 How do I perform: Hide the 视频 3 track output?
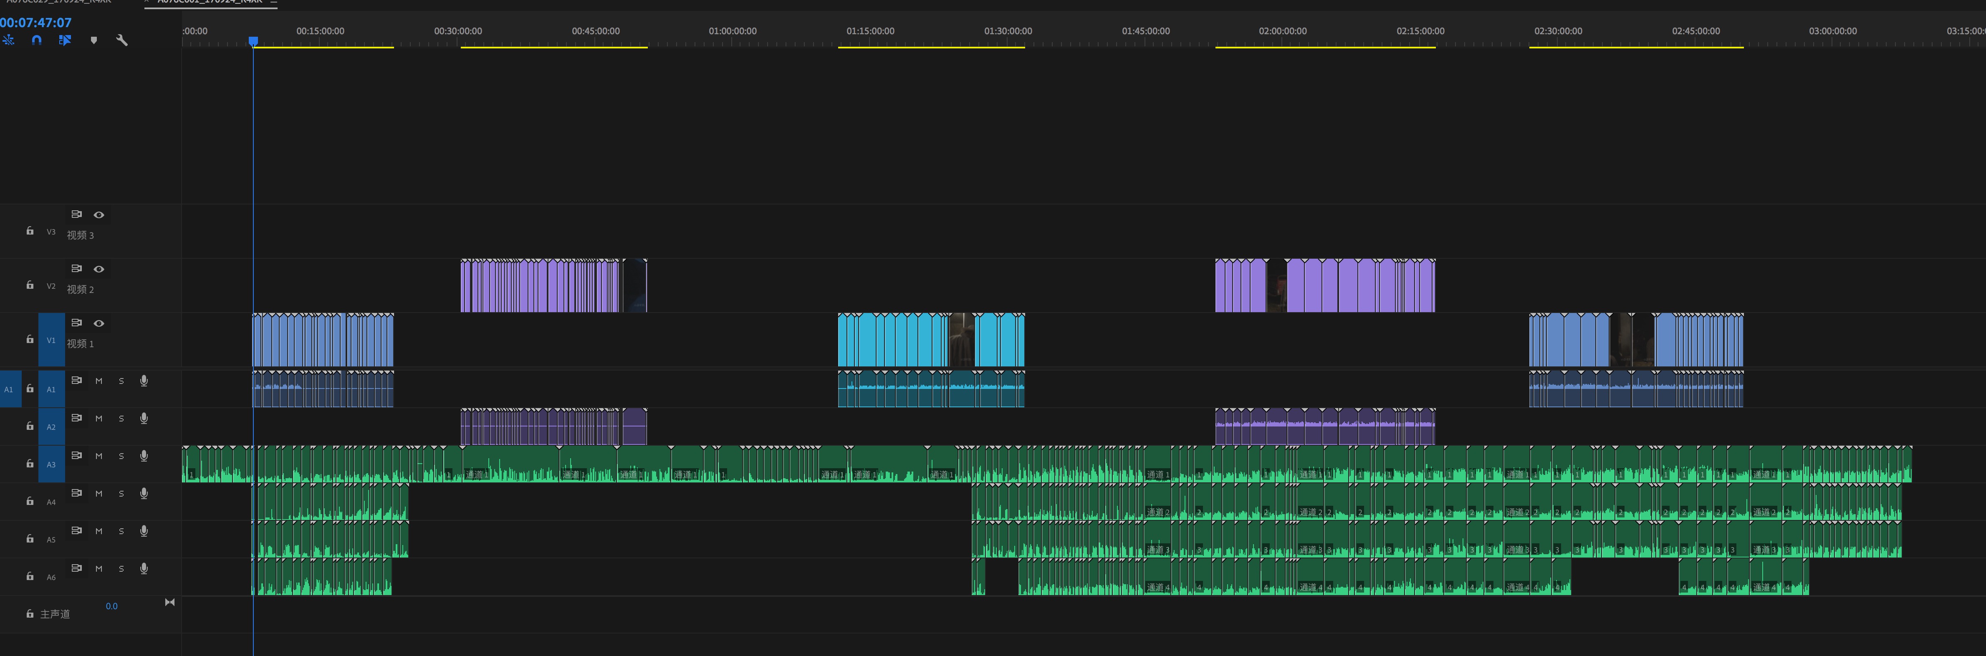[99, 215]
